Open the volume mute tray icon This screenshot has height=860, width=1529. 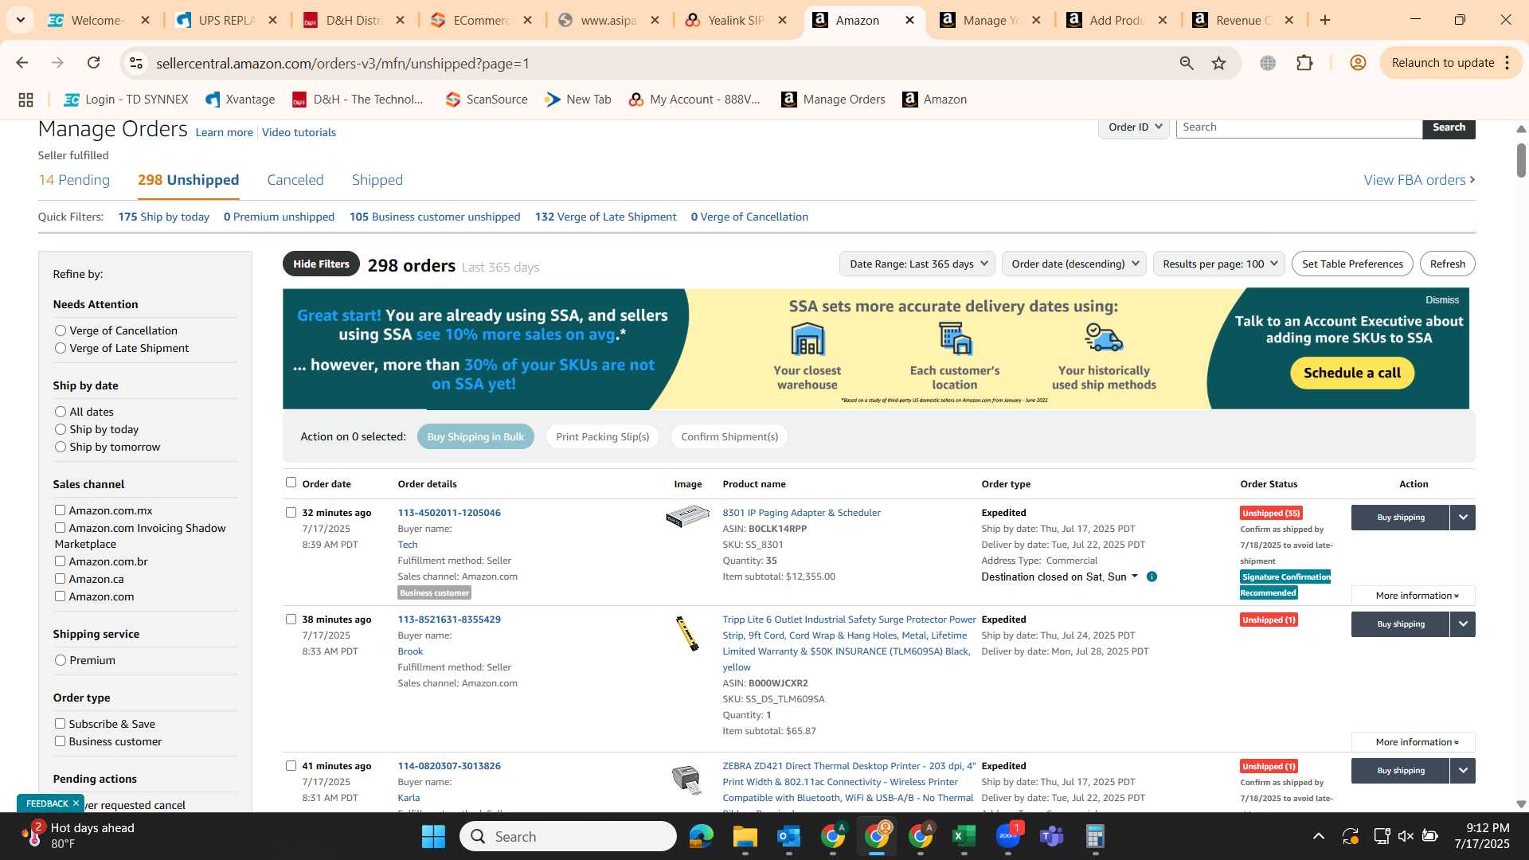coord(1406,836)
